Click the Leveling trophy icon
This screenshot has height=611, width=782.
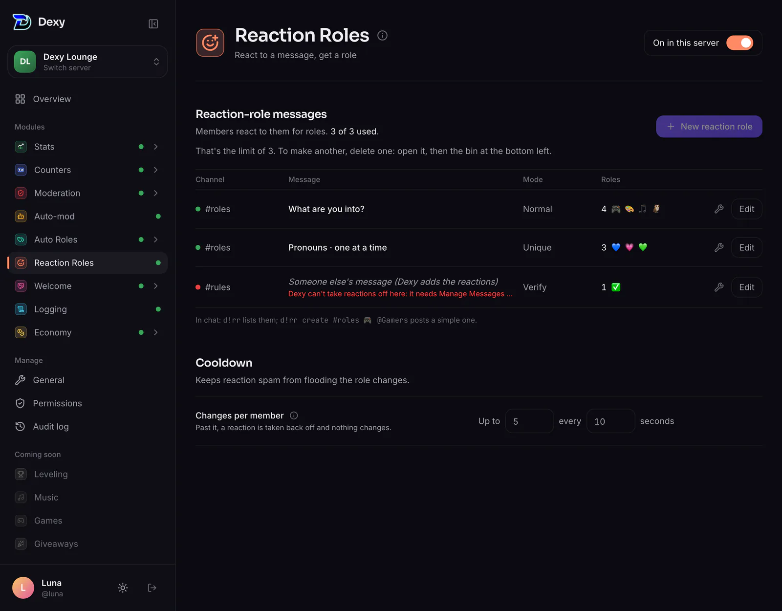pyautogui.click(x=21, y=474)
